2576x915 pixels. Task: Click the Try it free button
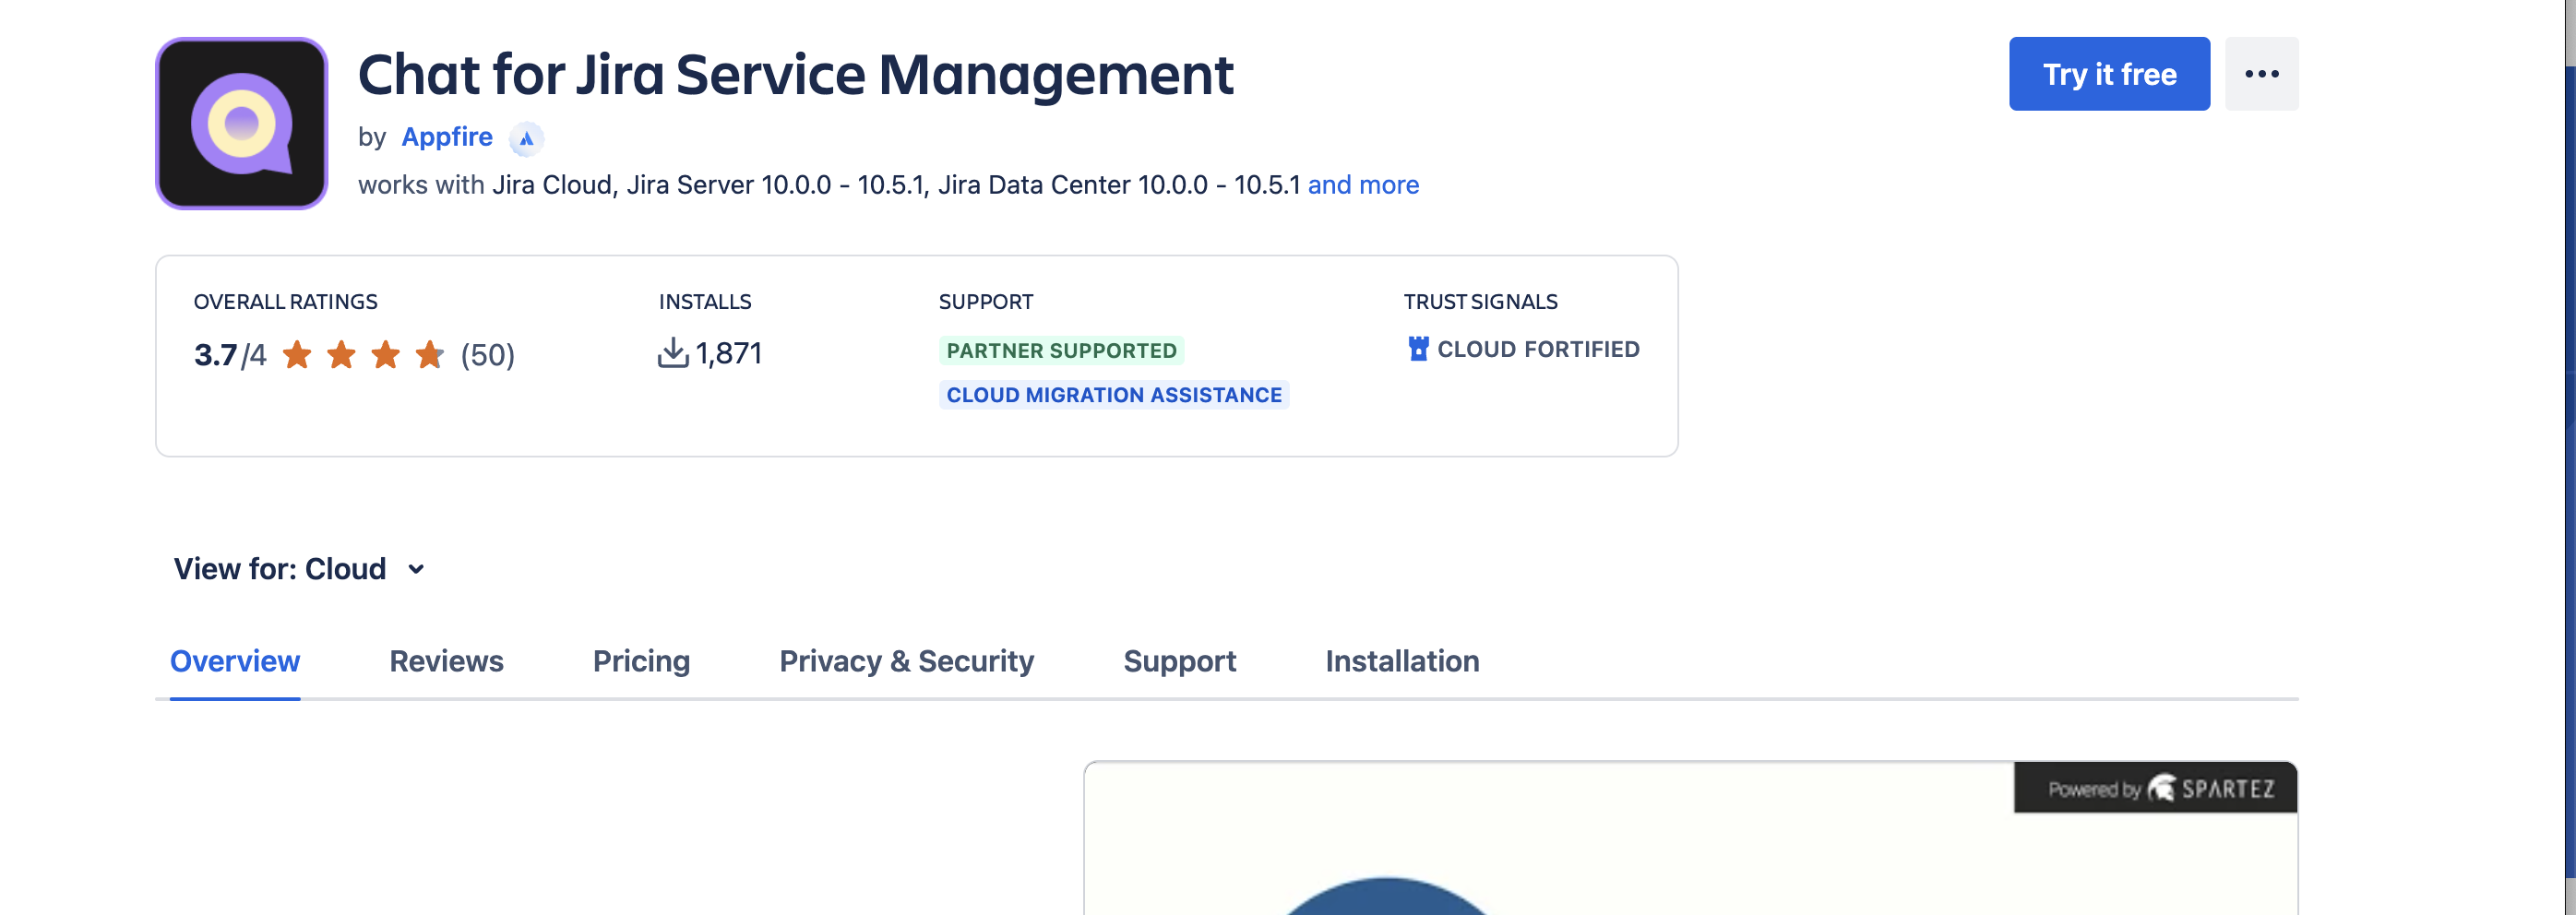(x=2109, y=74)
